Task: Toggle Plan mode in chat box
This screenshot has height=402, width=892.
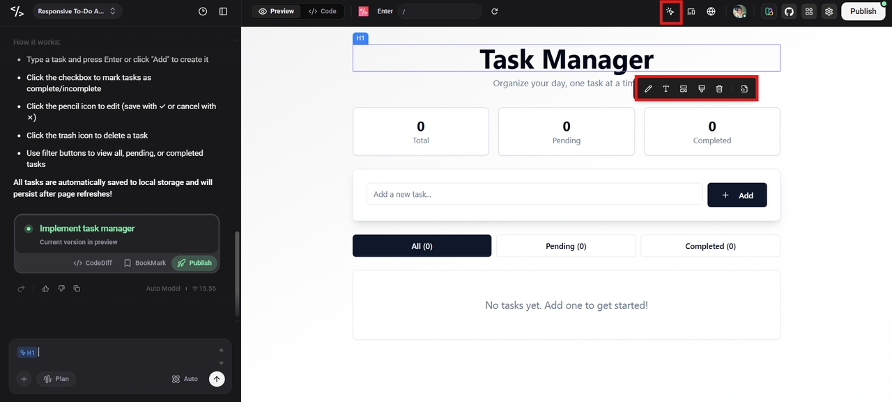Action: 56,379
